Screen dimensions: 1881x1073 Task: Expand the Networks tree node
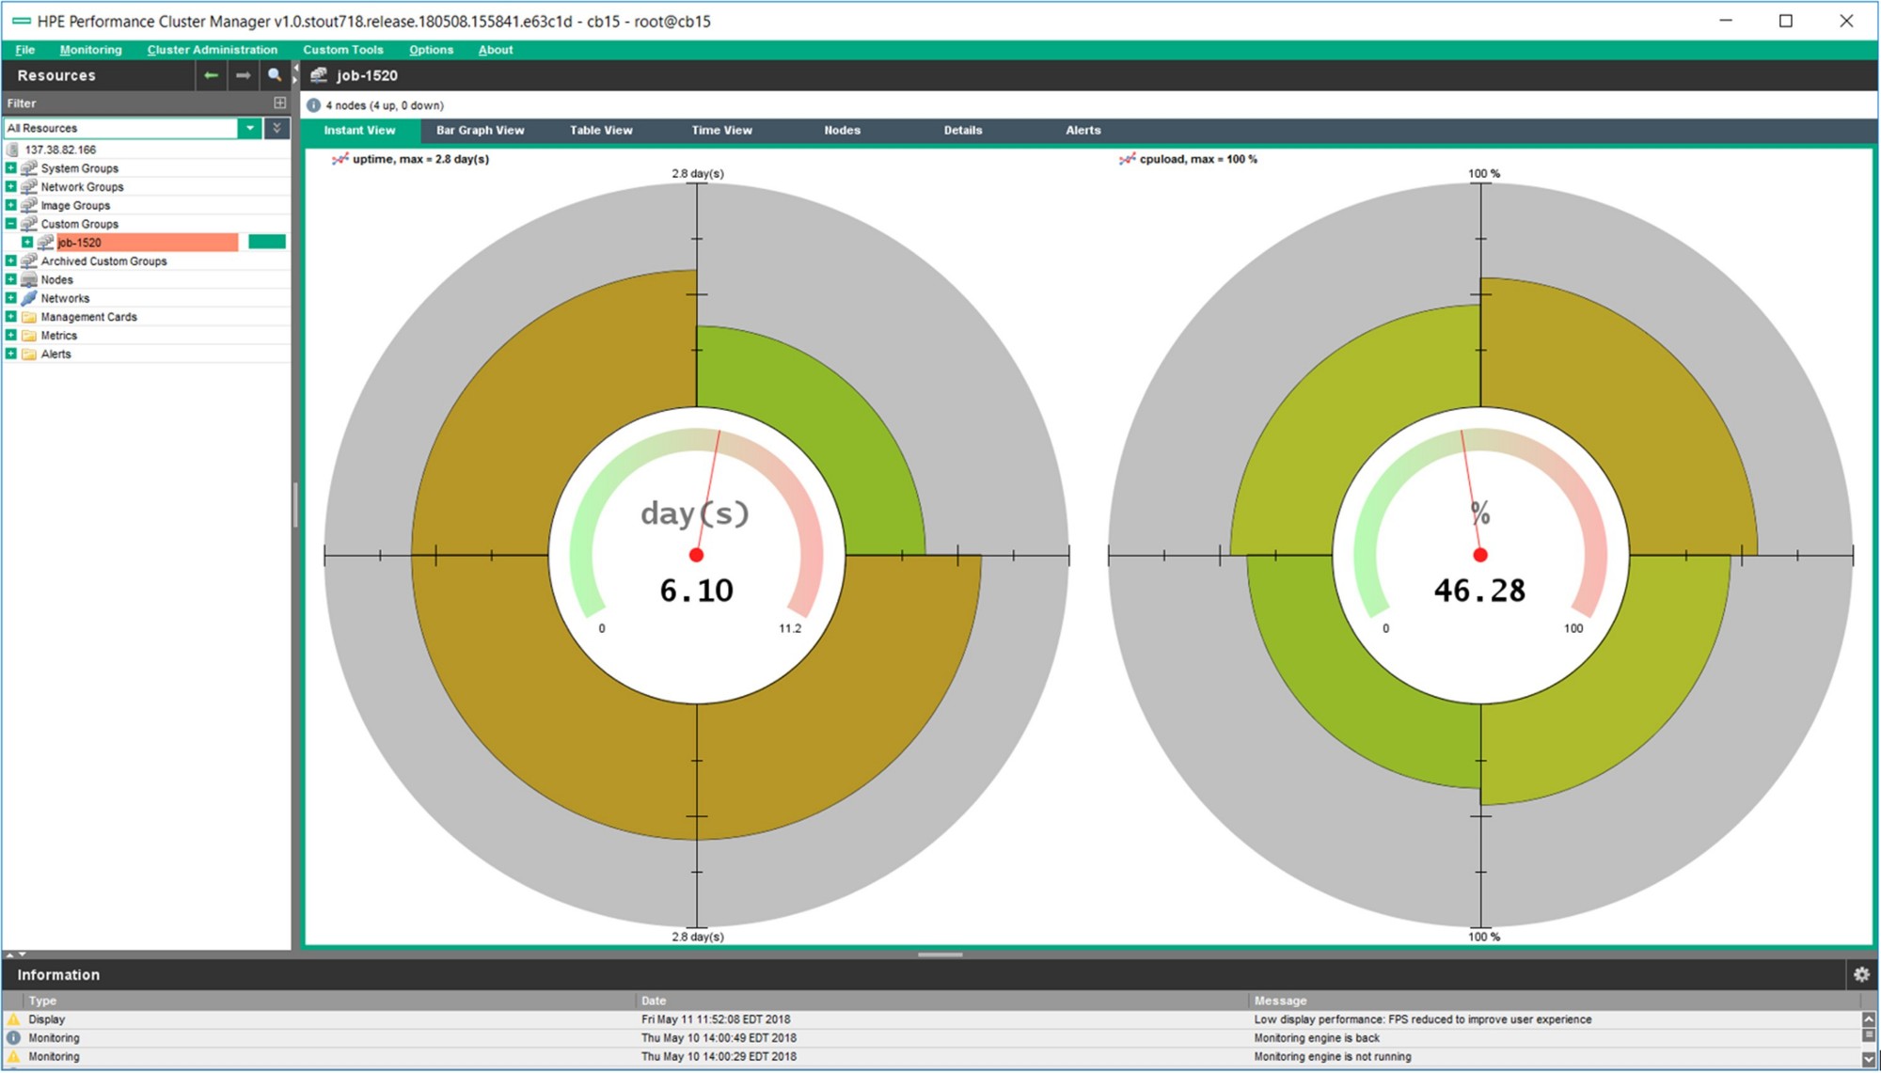[11, 298]
